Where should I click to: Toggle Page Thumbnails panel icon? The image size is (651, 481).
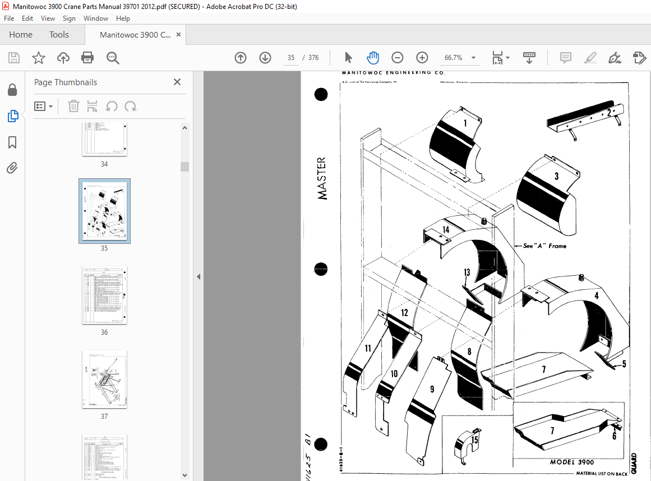tap(13, 116)
